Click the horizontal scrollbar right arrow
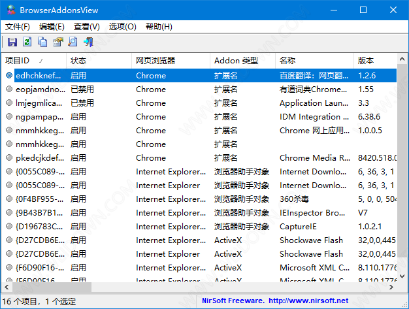Image resolution: width=409 pixels, height=309 pixels. coord(391,287)
